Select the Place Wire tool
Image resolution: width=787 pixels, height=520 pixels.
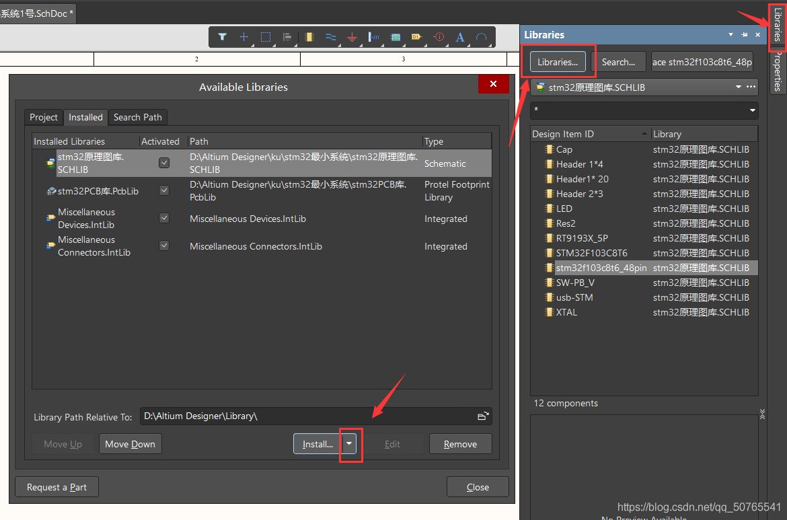coord(331,36)
